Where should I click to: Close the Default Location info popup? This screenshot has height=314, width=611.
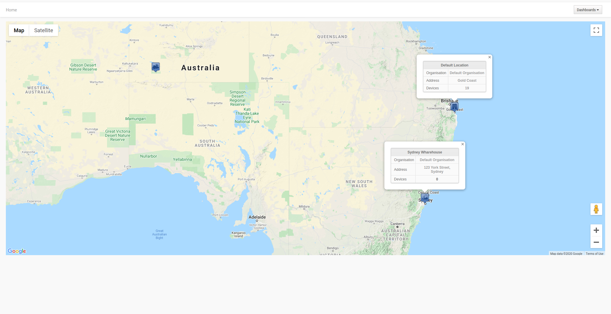(489, 57)
